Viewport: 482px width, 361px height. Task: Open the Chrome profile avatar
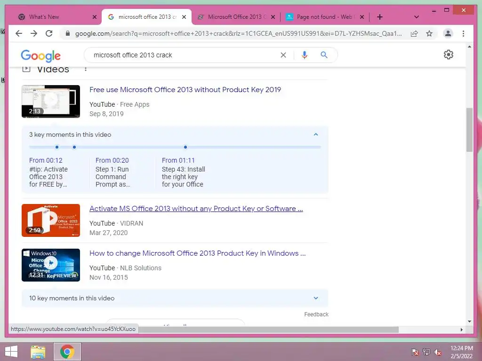coord(448,33)
